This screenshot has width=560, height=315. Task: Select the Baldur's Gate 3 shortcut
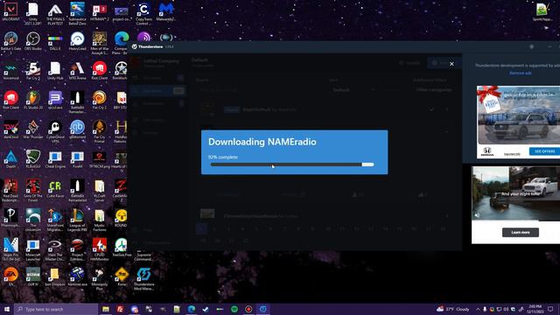click(x=10, y=43)
